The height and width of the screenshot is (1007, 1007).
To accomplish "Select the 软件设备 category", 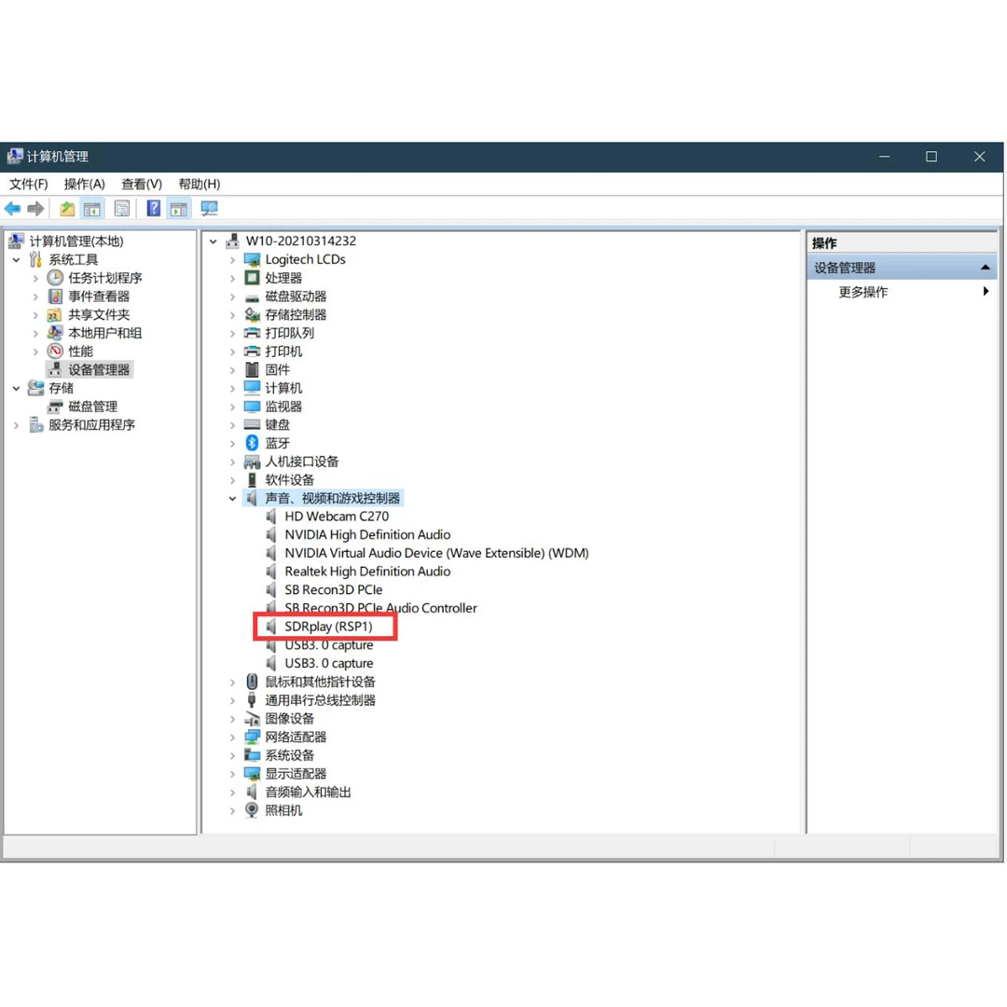I will click(290, 480).
